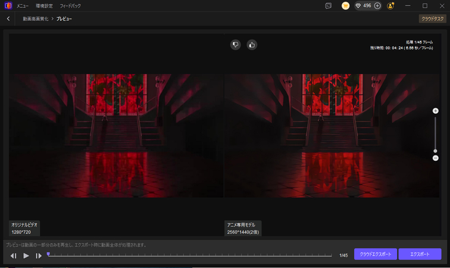This screenshot has height=268, width=450.
Task: Click the thumbs up feedback icon
Action: pos(252,45)
